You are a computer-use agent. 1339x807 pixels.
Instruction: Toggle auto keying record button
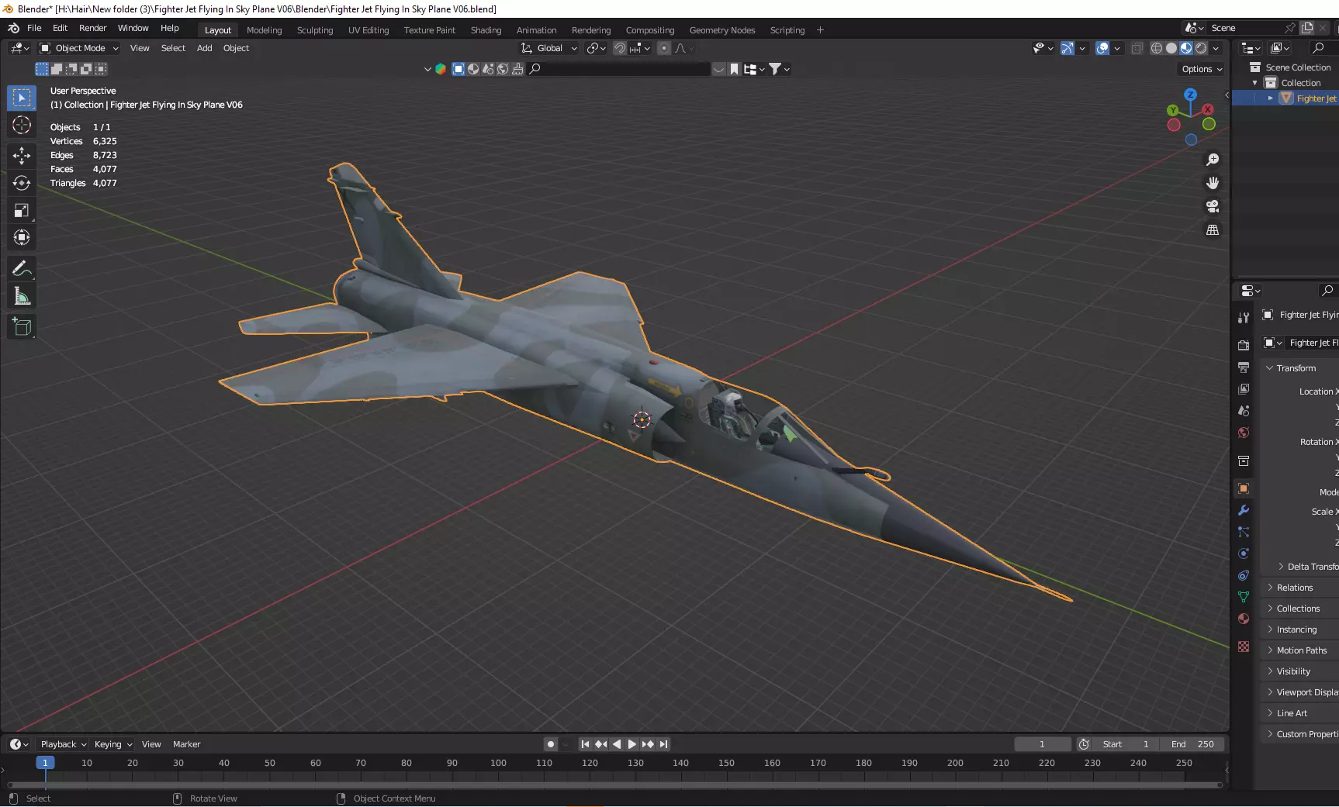[x=550, y=744]
